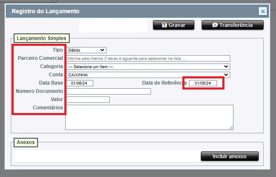This screenshot has height=177, width=276.
Task: Click into the Numero Documento field
Action: click(x=108, y=91)
